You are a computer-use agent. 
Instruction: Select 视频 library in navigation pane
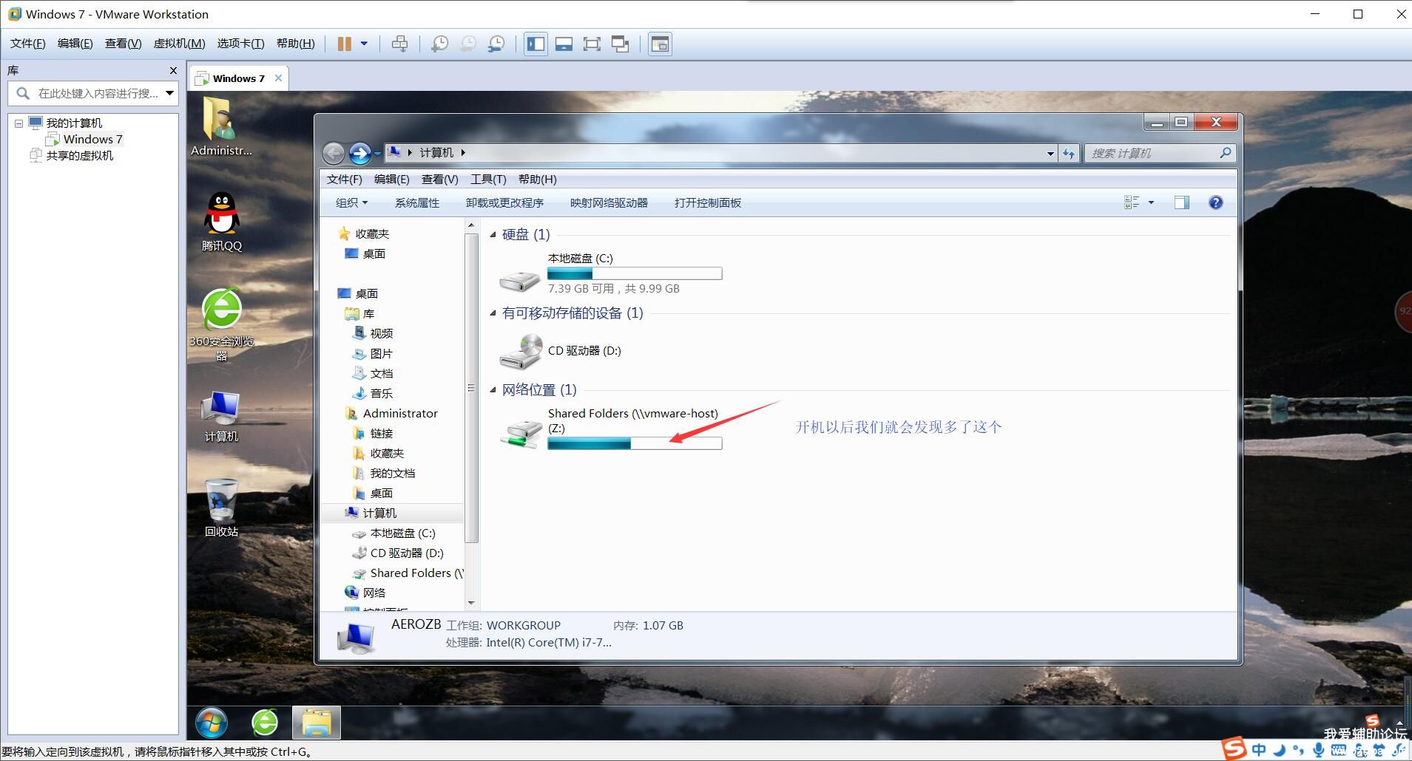point(373,333)
